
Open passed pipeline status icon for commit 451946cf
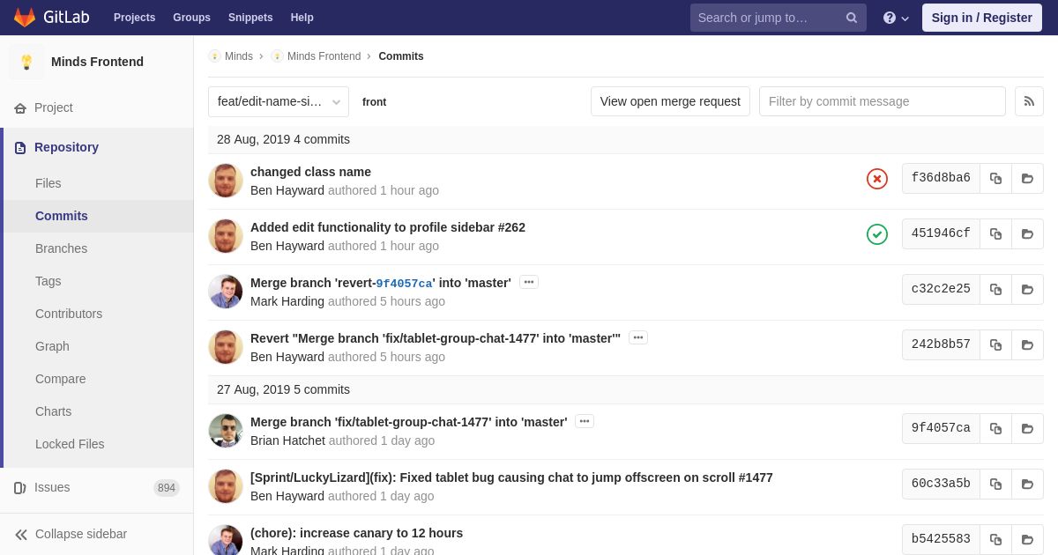[x=876, y=234]
